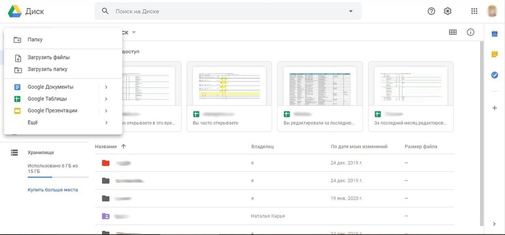Click Купить больше места link

point(53,190)
